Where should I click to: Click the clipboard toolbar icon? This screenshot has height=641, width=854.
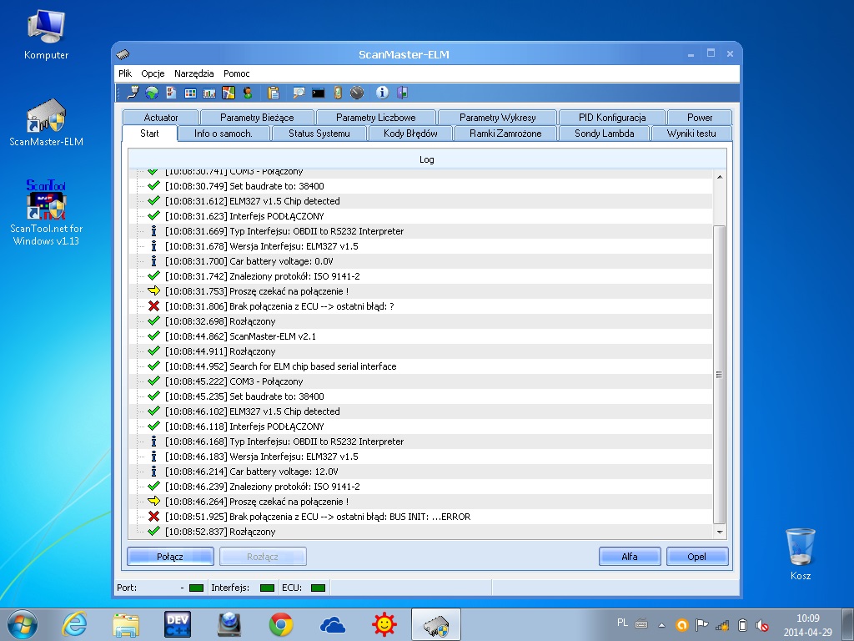[274, 93]
